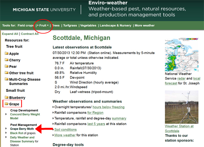
Task: Select the Scottdale, Michigan heading
Action: pyautogui.click(x=82, y=38)
